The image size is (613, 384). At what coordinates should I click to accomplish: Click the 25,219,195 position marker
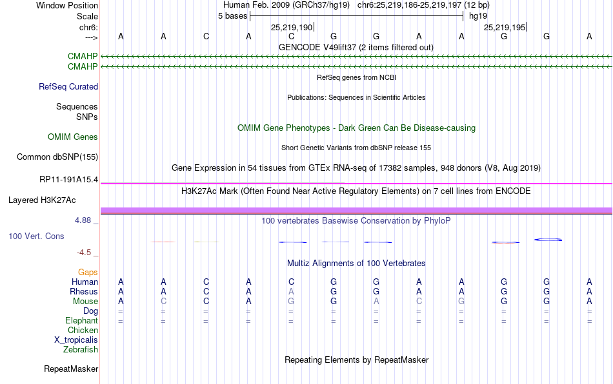tap(505, 27)
